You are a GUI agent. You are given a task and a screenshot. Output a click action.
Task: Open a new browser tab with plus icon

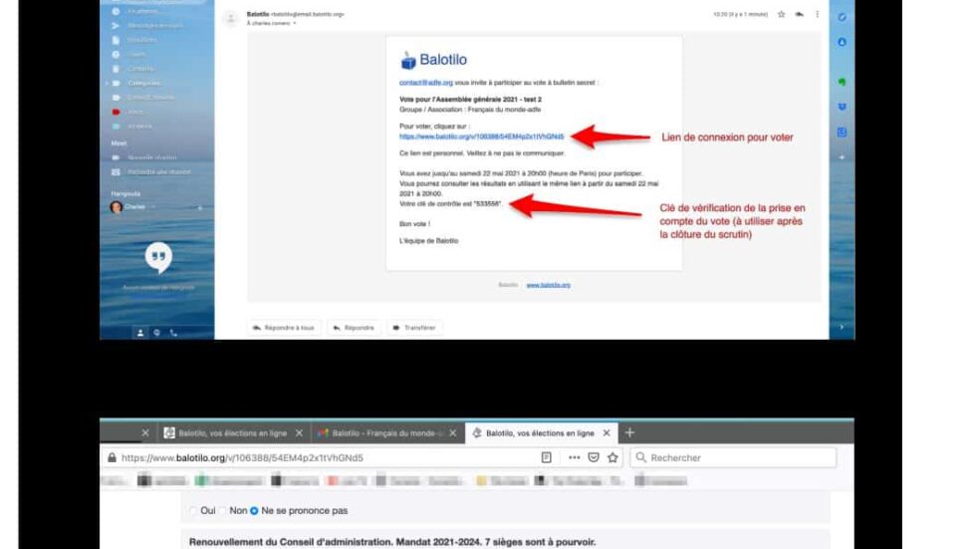coord(629,432)
